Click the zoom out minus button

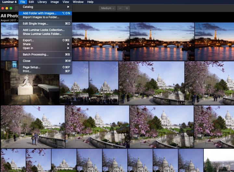[x=121, y=8]
